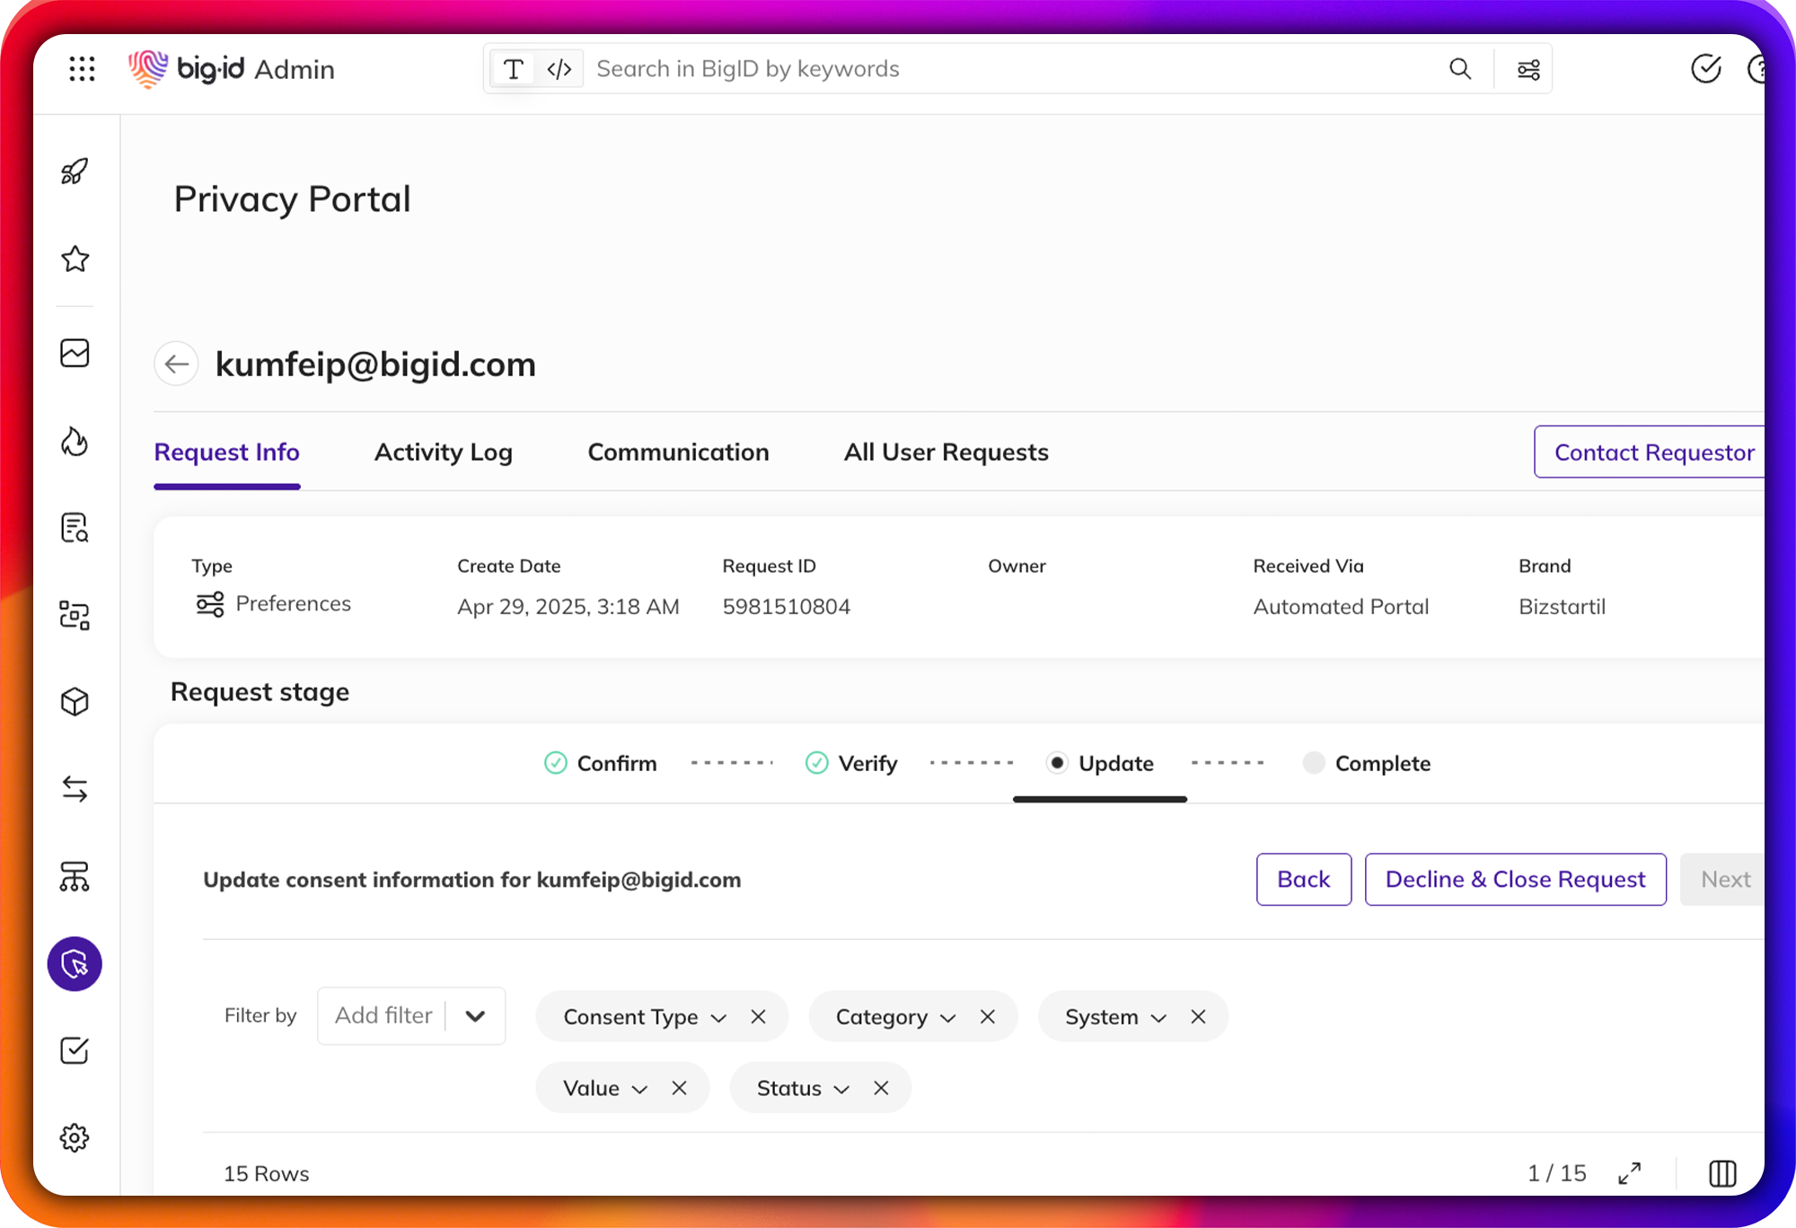This screenshot has width=1796, height=1228.
Task: Click the back arrow beside kumfeip@bigid.com
Action: point(176,364)
